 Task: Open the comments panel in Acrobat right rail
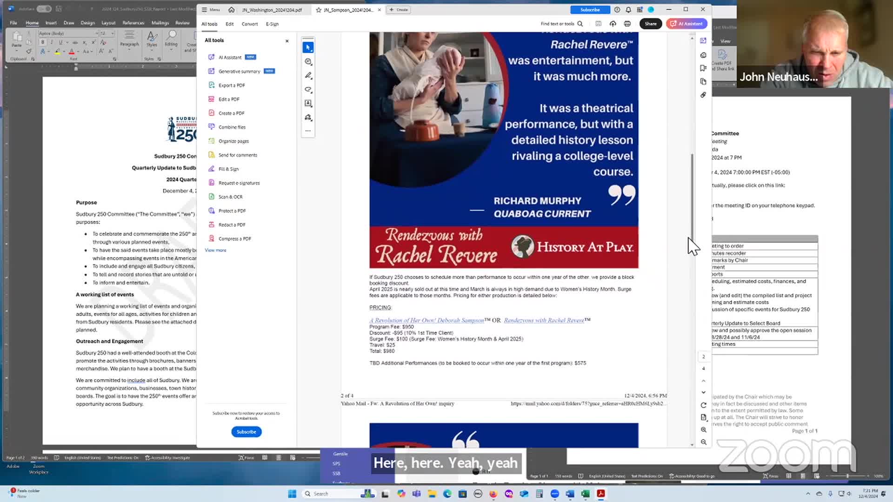click(x=703, y=55)
